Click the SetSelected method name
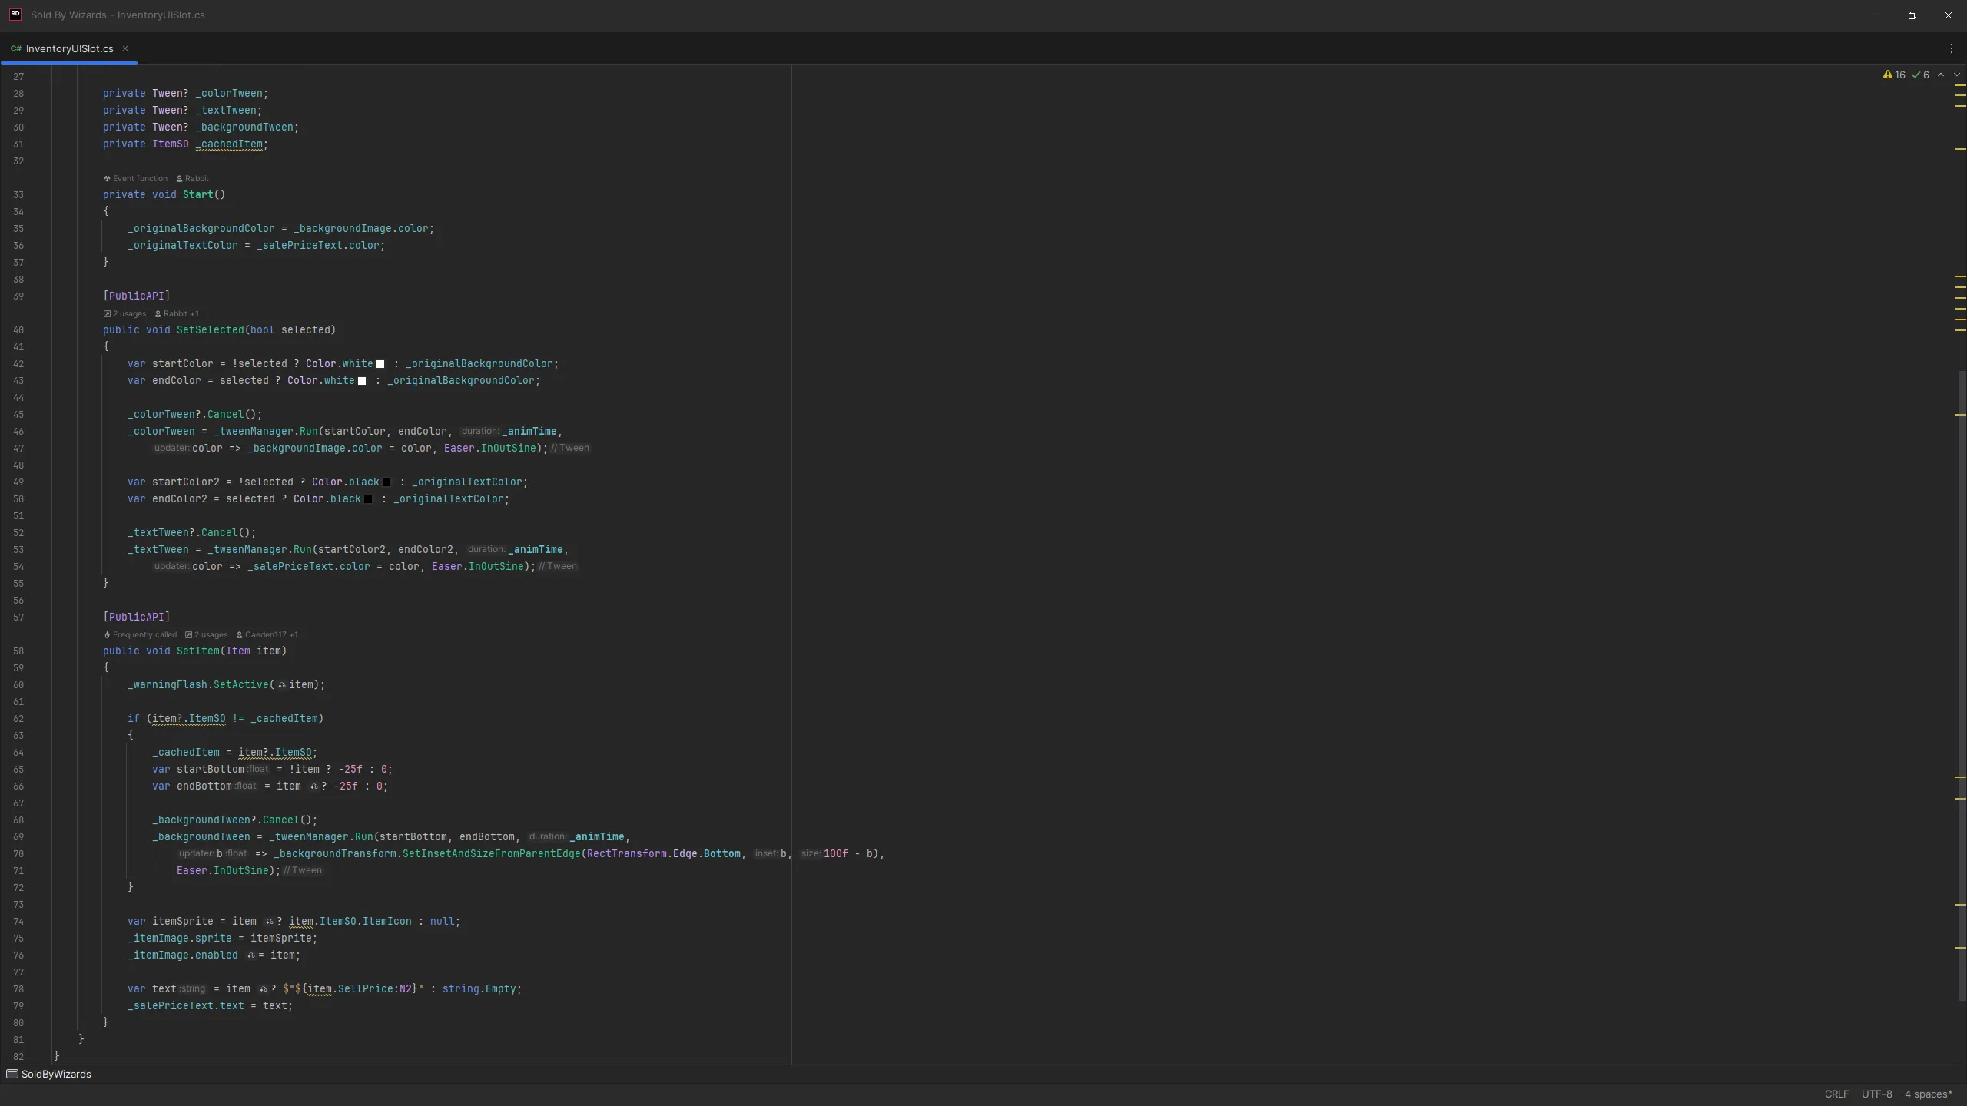 210,330
